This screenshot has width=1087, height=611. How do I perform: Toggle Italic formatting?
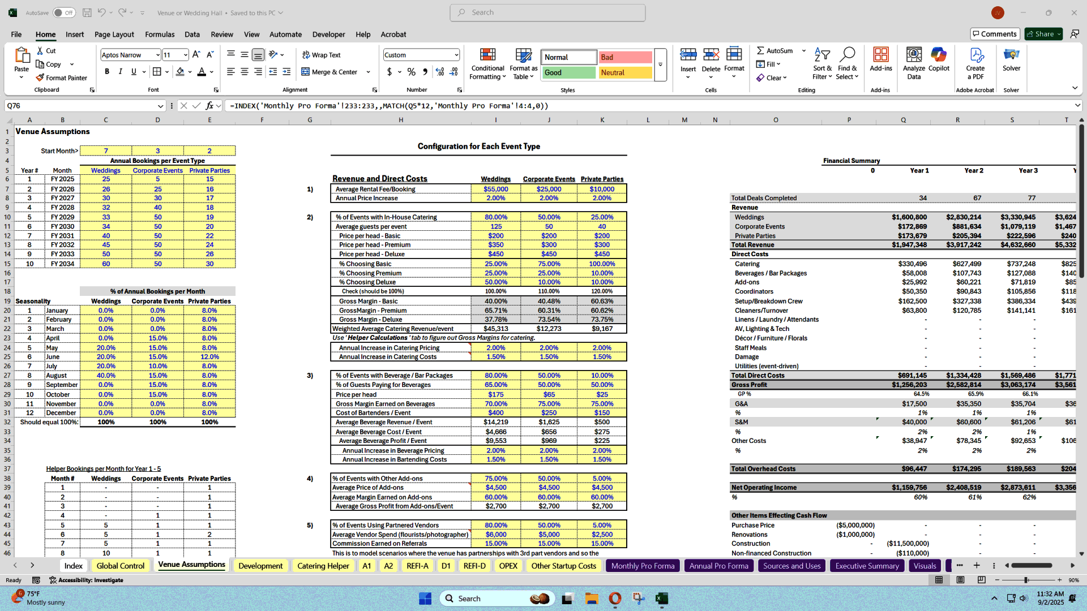click(120, 72)
